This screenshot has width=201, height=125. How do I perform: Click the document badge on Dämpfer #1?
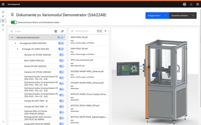(61, 55)
